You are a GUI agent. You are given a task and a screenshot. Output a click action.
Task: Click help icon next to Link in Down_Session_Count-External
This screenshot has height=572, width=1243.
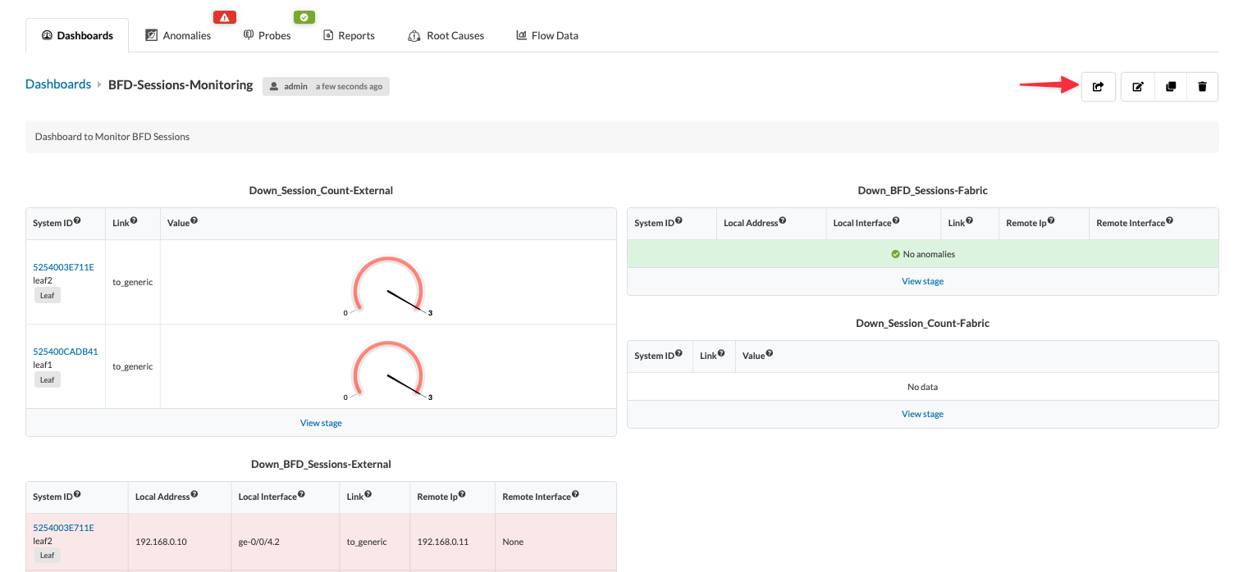134,220
